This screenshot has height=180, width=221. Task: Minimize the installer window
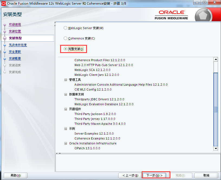197,2
